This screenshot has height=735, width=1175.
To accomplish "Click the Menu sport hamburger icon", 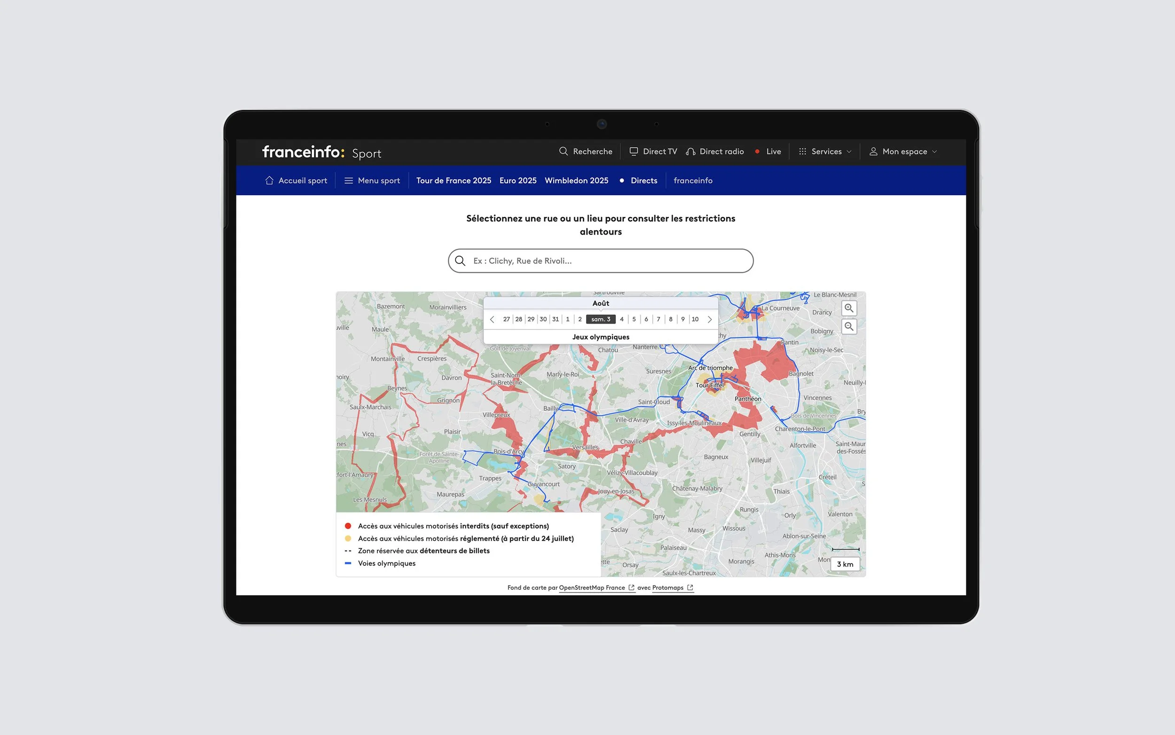I will click(x=348, y=181).
